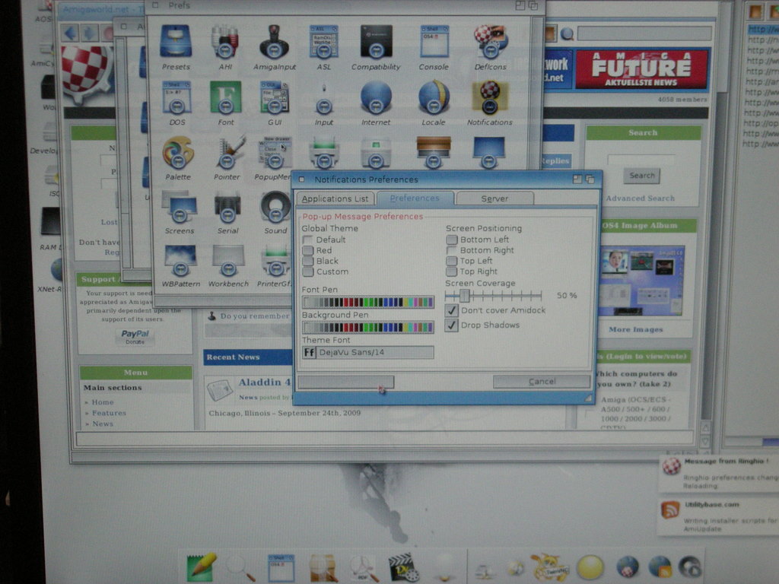
Task: Launch the notepad-with-pencil icon in the dock
Action: (201, 567)
